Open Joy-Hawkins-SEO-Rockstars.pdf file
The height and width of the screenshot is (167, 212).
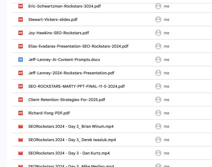tap(58, 33)
